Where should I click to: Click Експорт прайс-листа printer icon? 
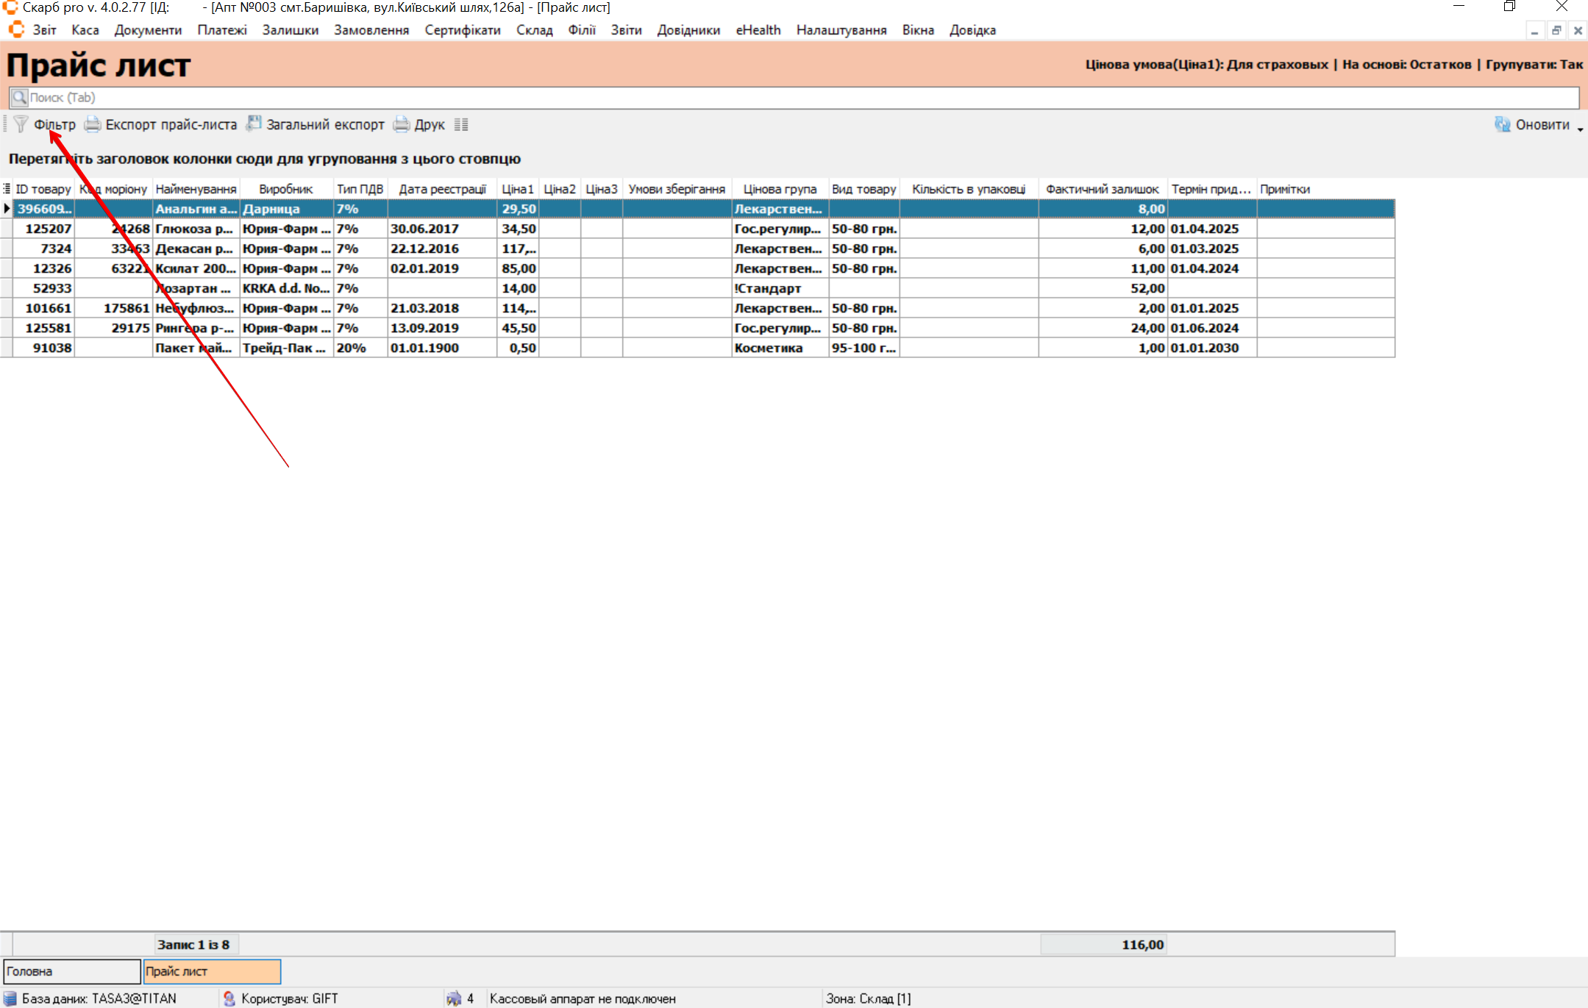coord(93,124)
